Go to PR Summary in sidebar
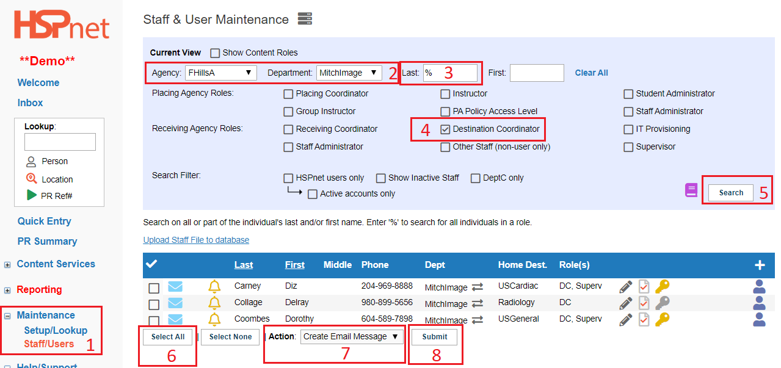 click(x=47, y=242)
